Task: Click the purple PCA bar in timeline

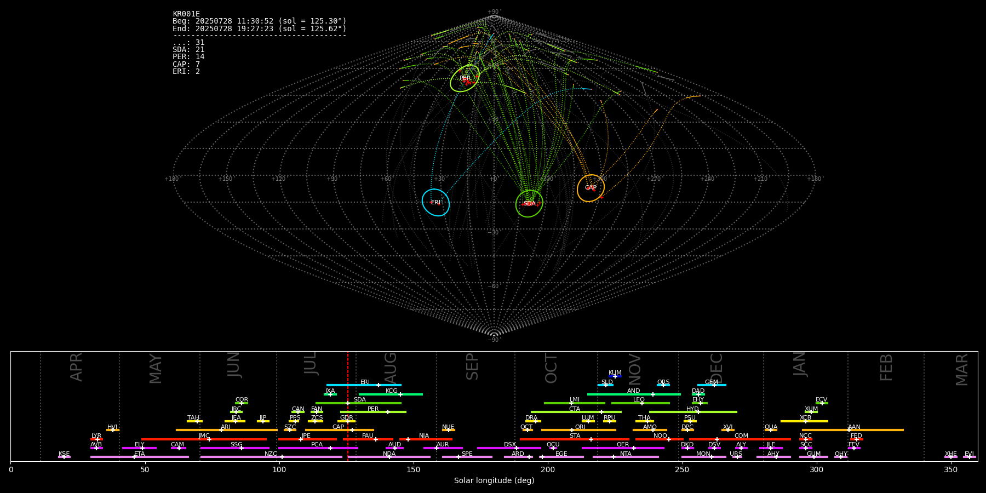Action: click(x=318, y=448)
